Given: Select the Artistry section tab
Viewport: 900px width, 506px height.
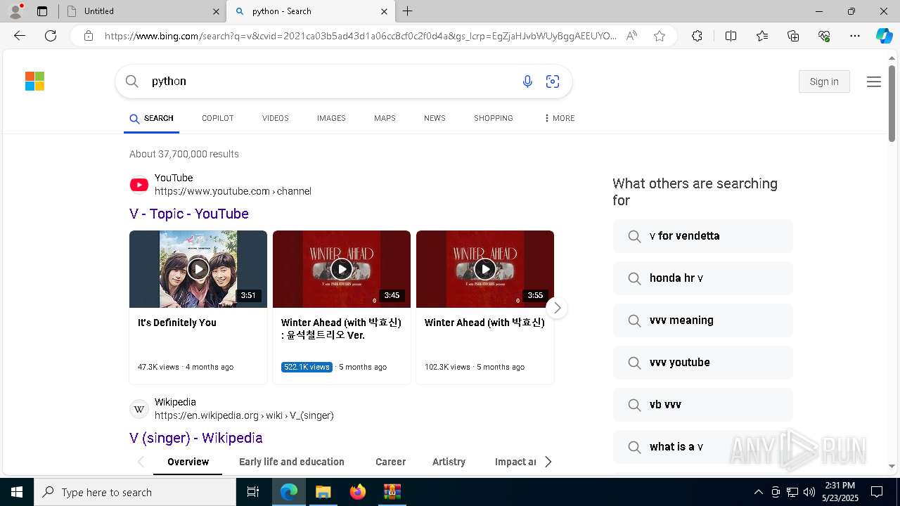Looking at the screenshot, I should [x=449, y=462].
